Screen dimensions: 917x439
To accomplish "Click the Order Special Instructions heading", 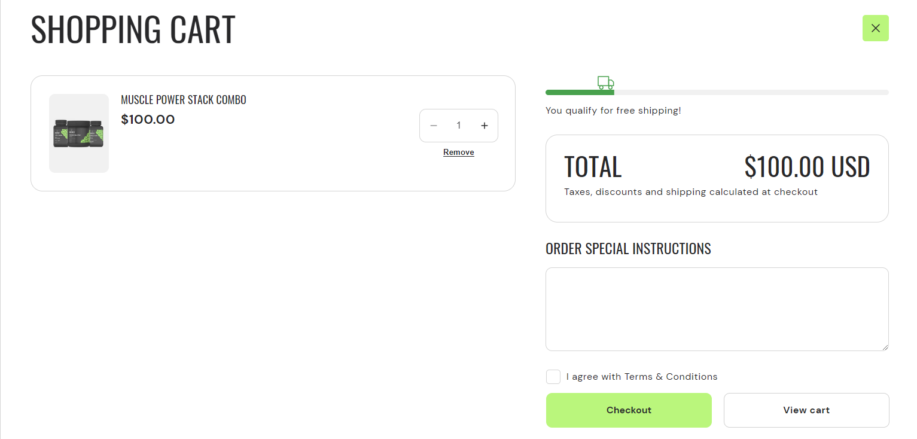I will pos(628,249).
